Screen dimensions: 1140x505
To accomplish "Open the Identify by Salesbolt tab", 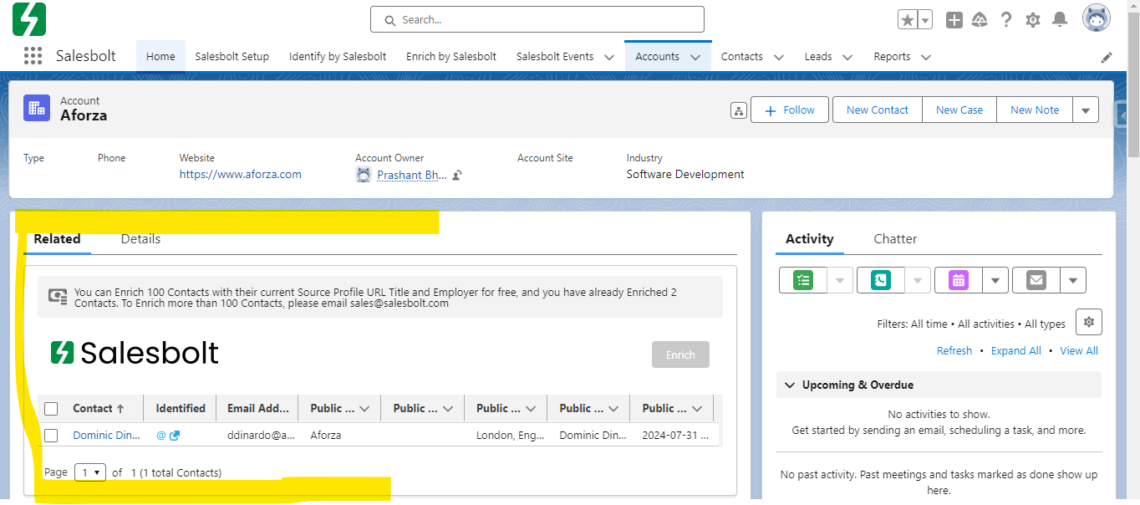I will [338, 57].
